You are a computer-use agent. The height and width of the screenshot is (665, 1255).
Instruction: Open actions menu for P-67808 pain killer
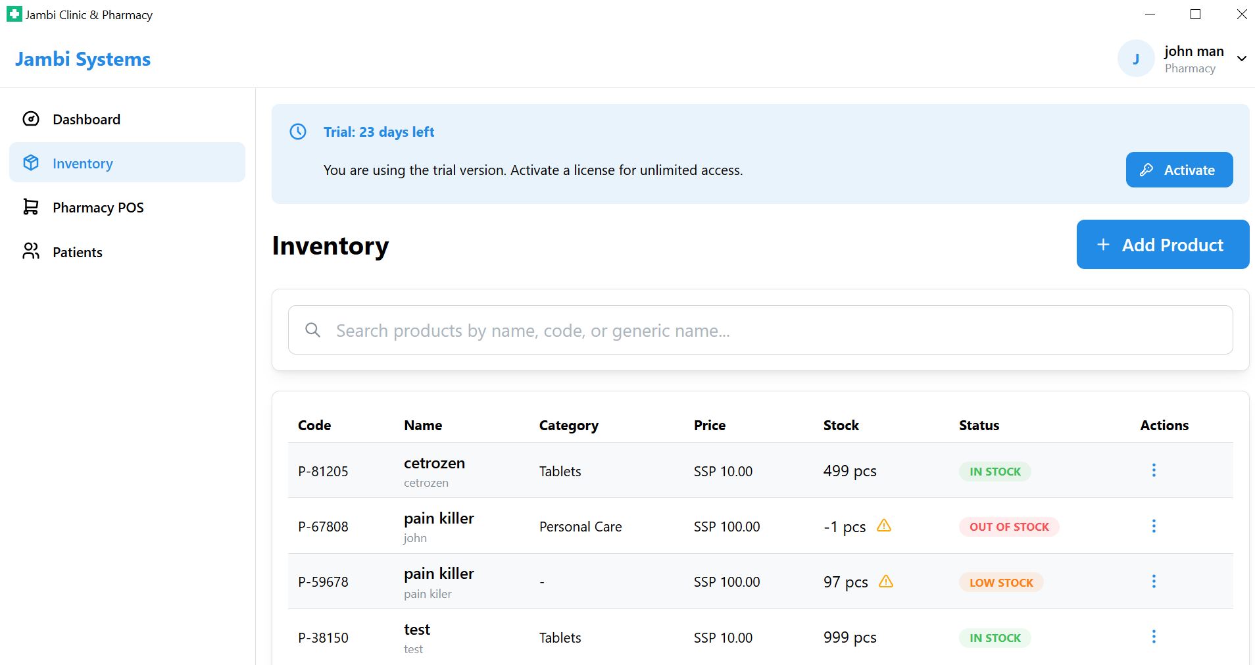(1154, 526)
